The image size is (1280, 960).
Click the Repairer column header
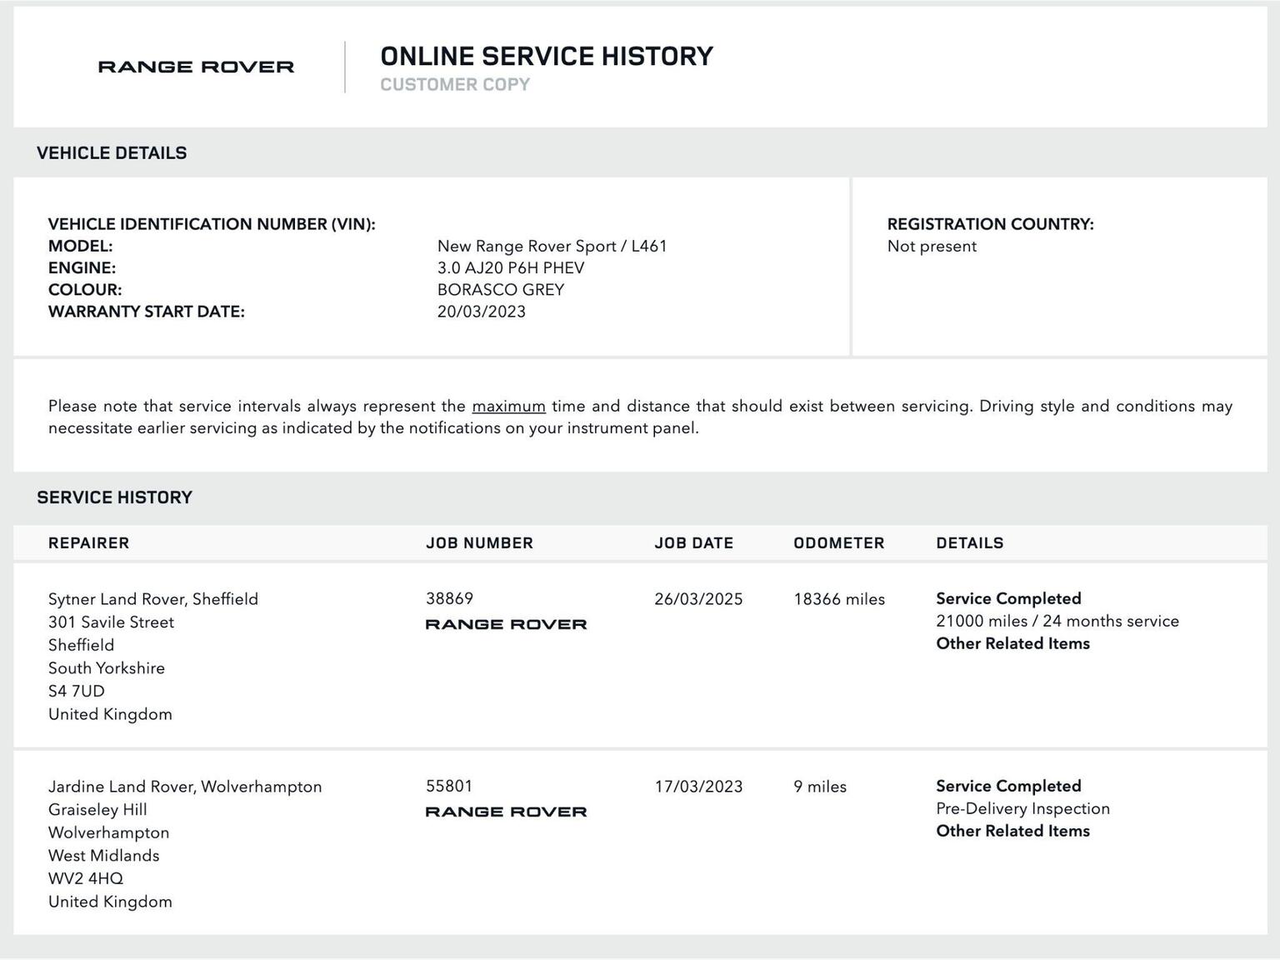click(88, 543)
